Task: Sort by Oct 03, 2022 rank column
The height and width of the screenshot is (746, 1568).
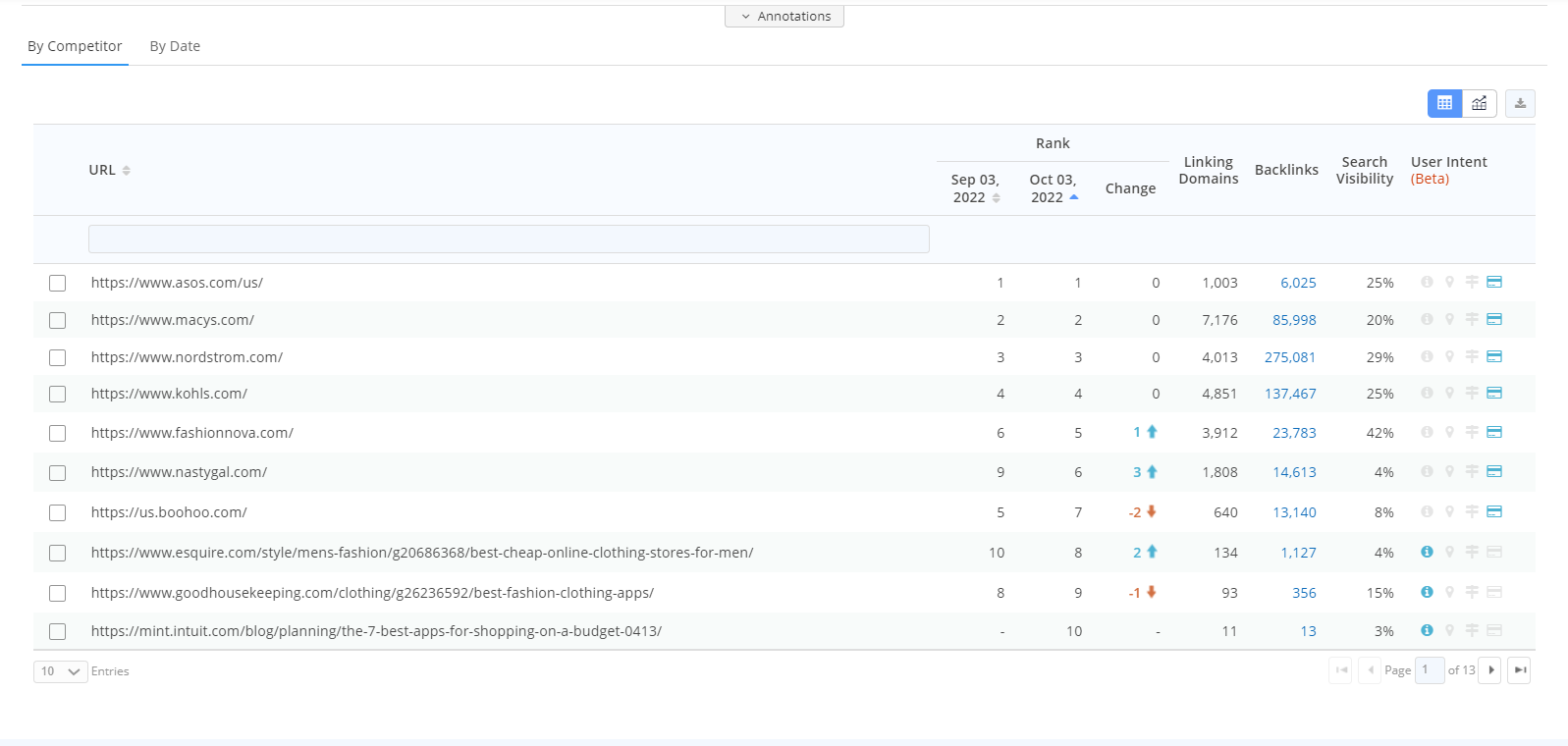Action: coord(1054,188)
